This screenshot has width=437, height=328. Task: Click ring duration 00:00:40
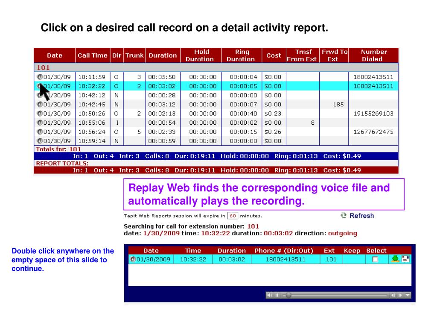(x=243, y=114)
